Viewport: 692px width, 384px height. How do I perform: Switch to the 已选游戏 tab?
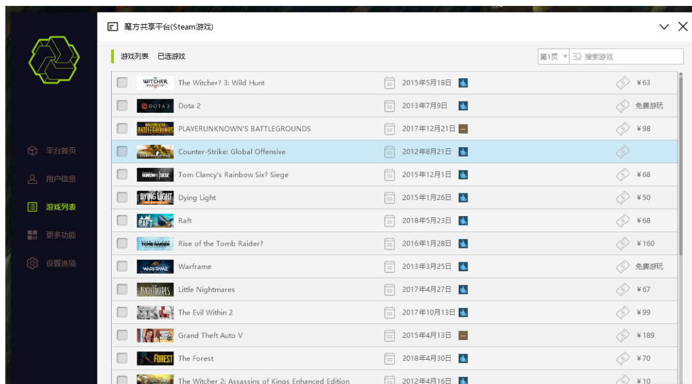point(171,56)
